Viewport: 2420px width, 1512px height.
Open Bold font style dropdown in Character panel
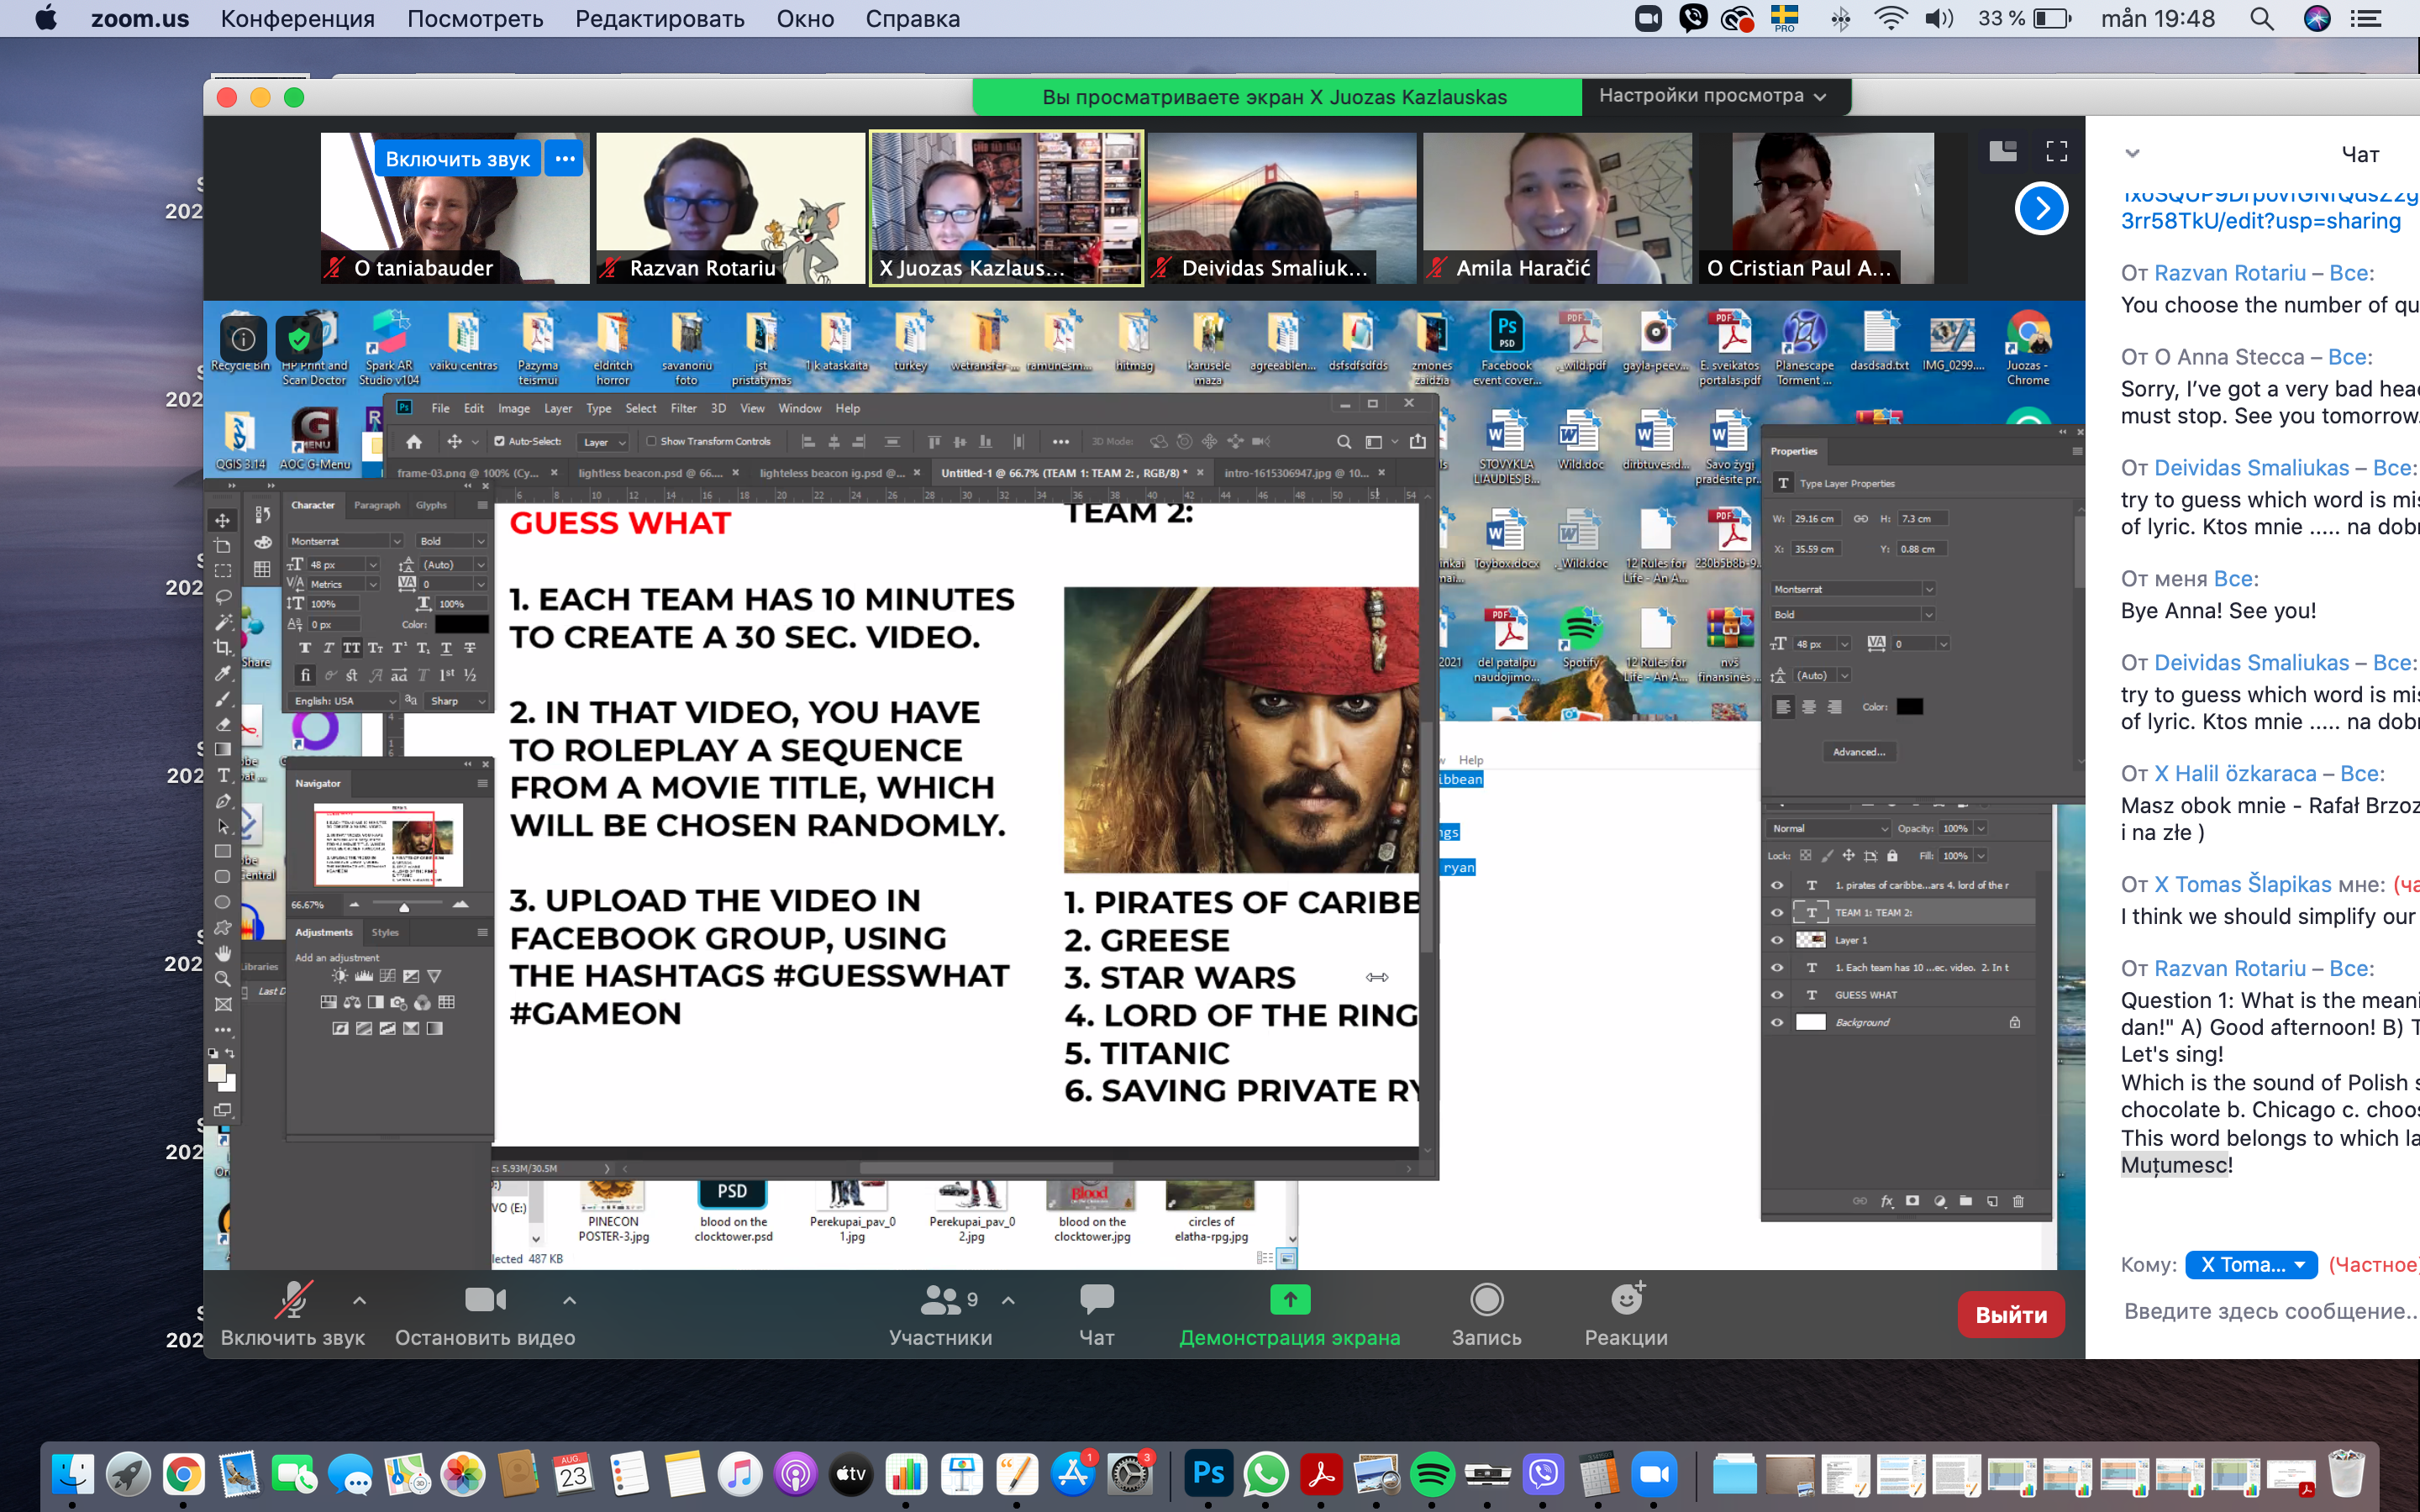click(x=480, y=541)
